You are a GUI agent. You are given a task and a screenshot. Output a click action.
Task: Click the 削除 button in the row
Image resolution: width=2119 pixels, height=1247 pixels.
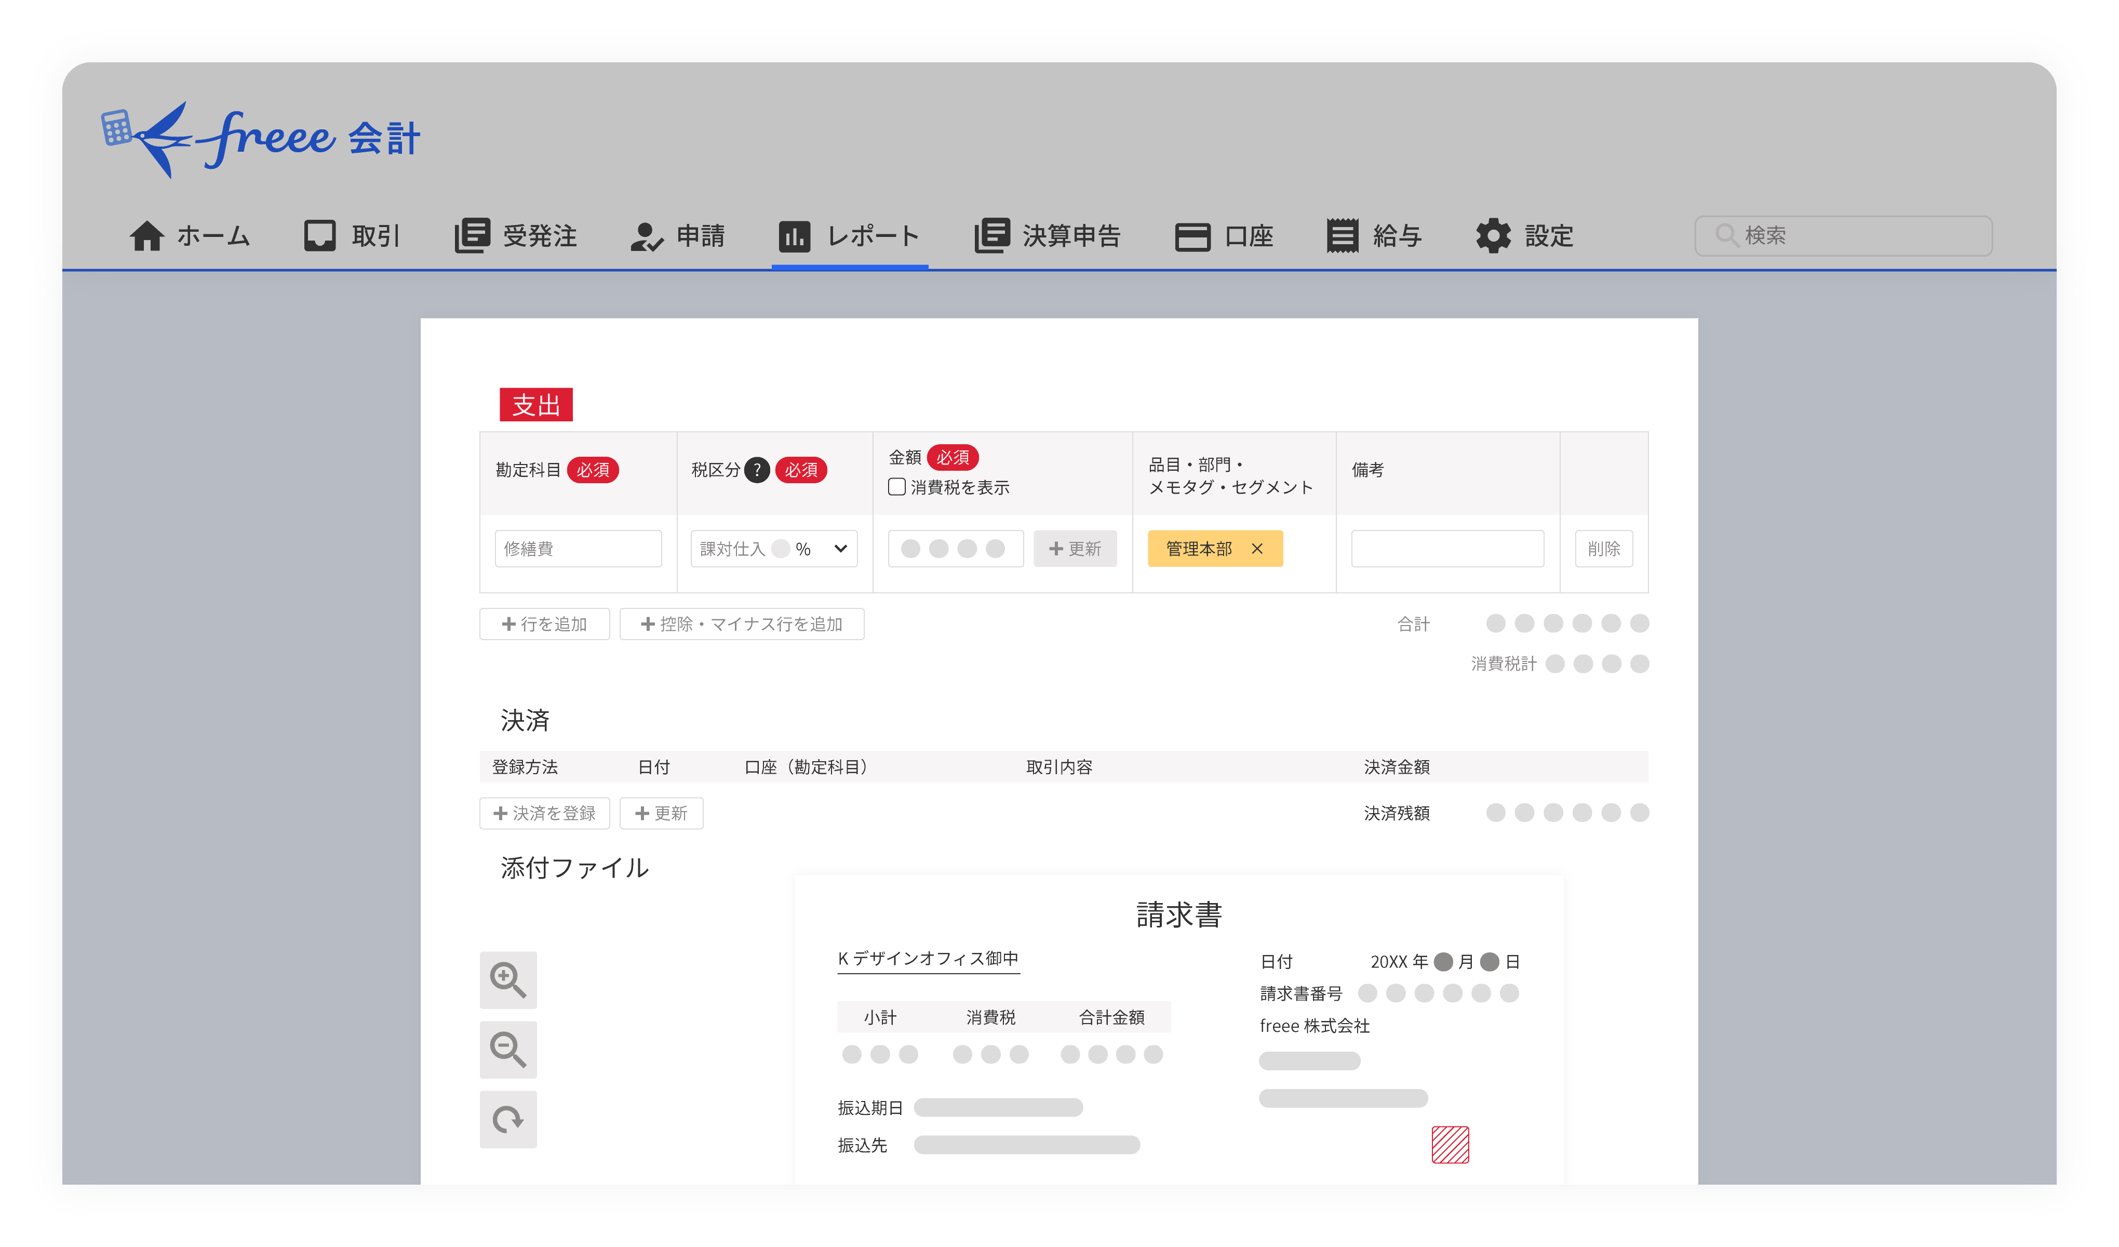[x=1603, y=549]
